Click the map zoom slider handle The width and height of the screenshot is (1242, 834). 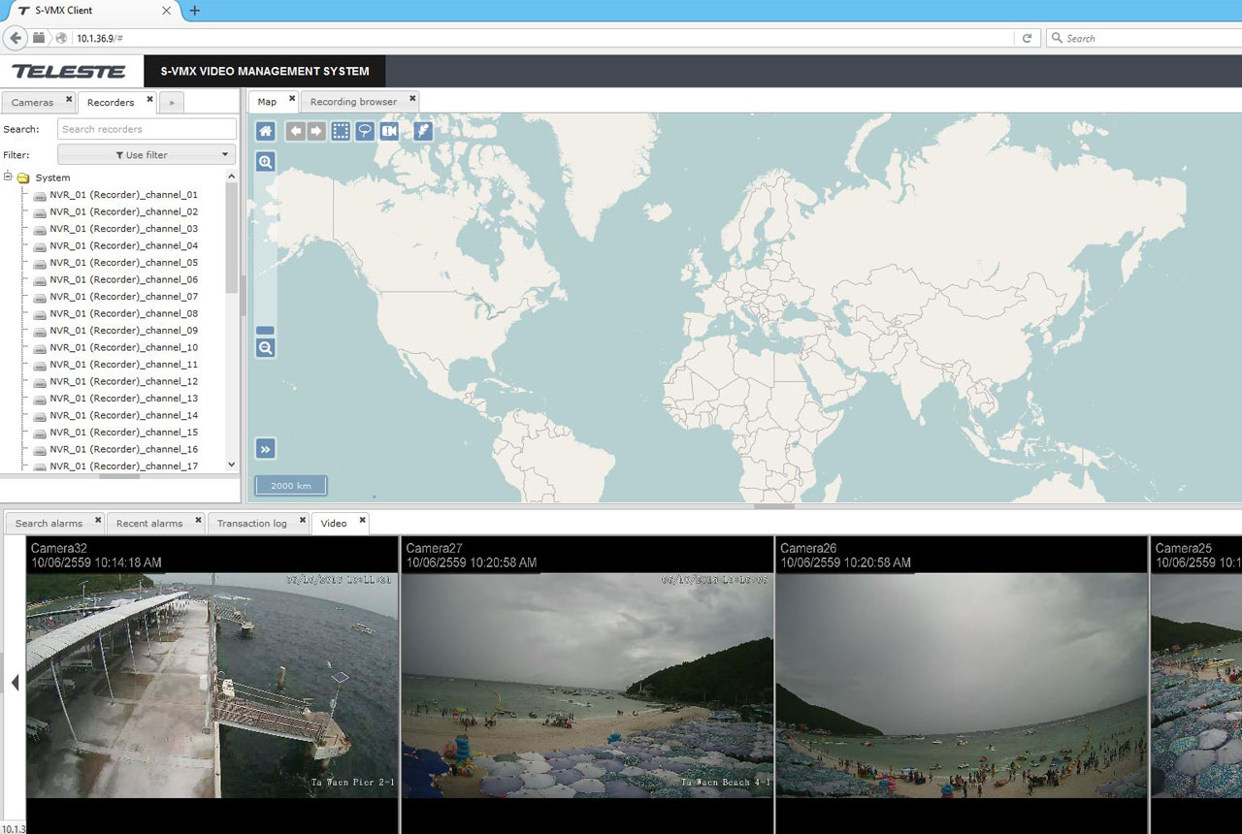265,331
